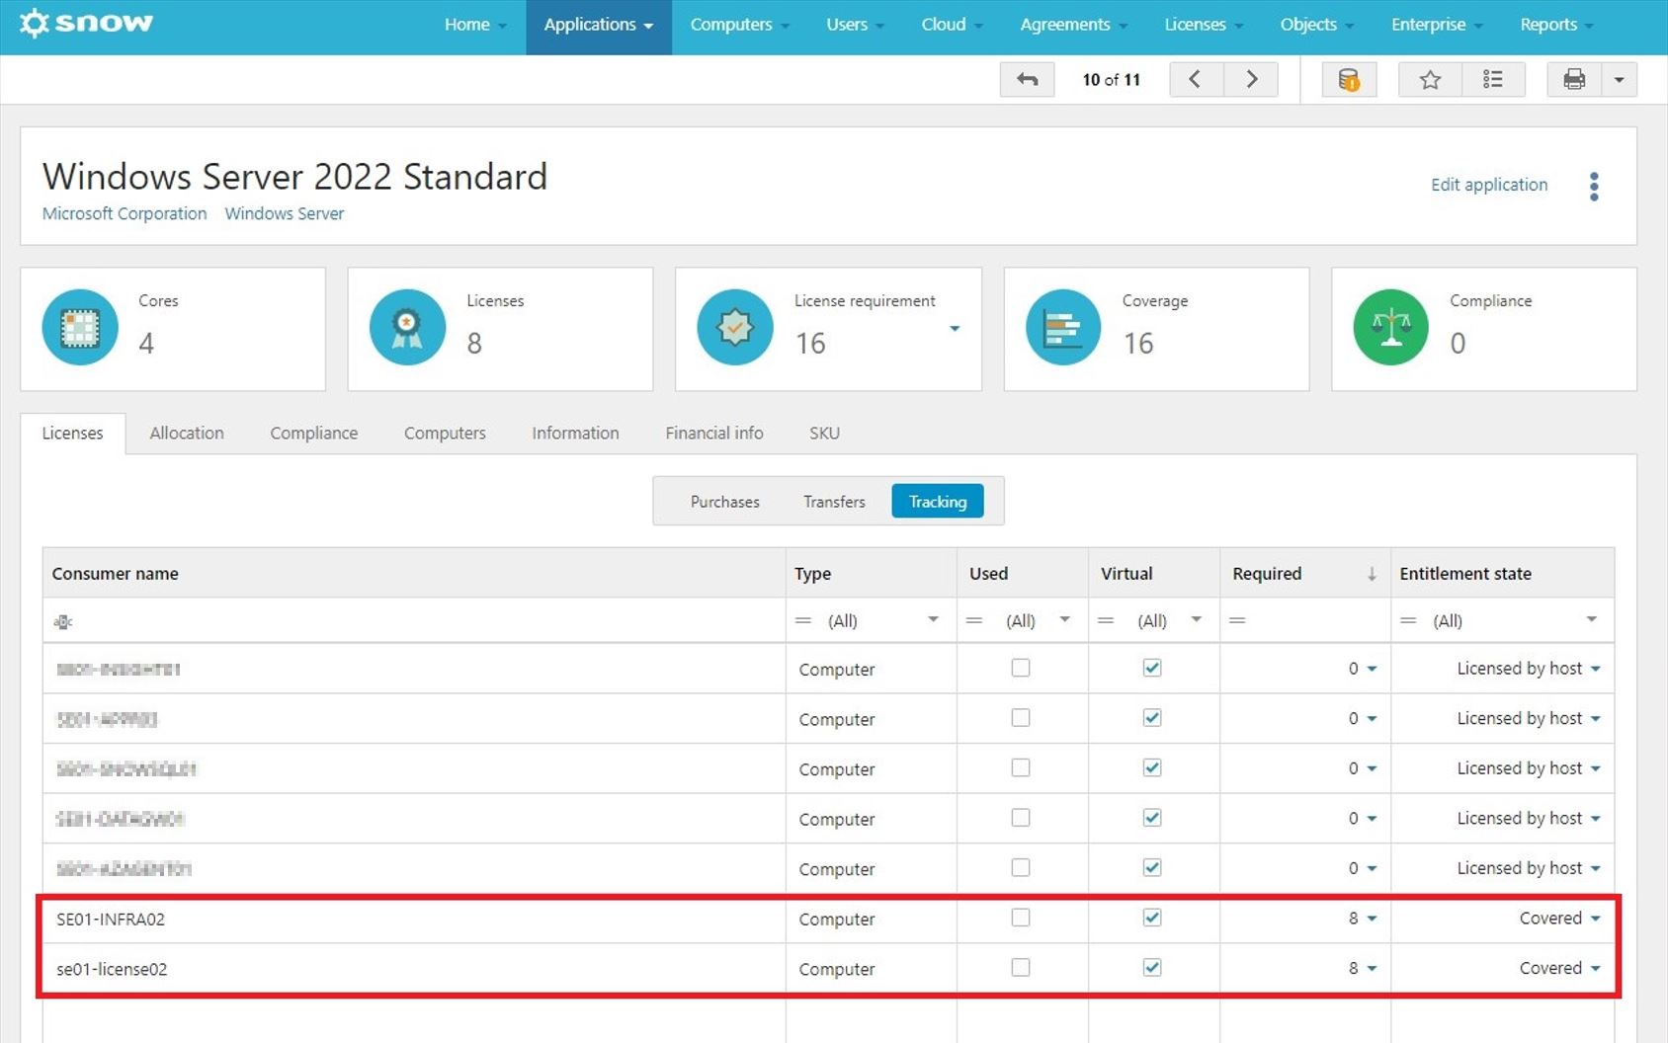1668x1043 pixels.
Task: Open the Used filter dropdown
Action: click(1064, 620)
